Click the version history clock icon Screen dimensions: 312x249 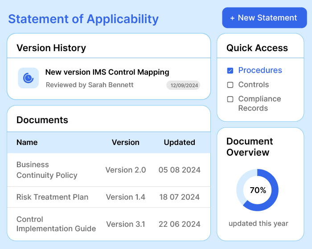pos(28,78)
